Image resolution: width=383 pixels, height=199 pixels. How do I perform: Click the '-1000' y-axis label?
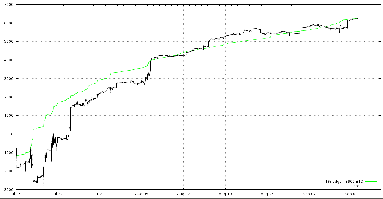(8, 153)
